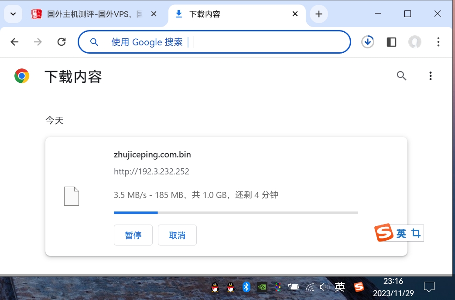Open the Chrome main menu
This screenshot has height=300, width=455.
click(x=438, y=42)
